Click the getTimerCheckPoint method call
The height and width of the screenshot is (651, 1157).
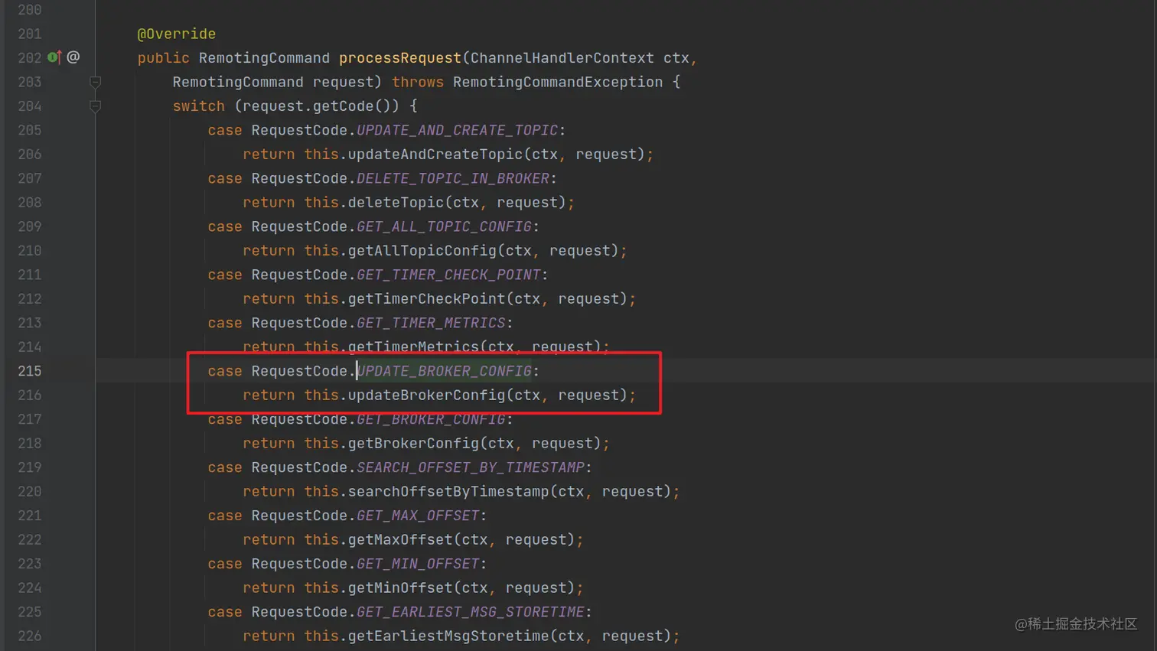click(427, 299)
